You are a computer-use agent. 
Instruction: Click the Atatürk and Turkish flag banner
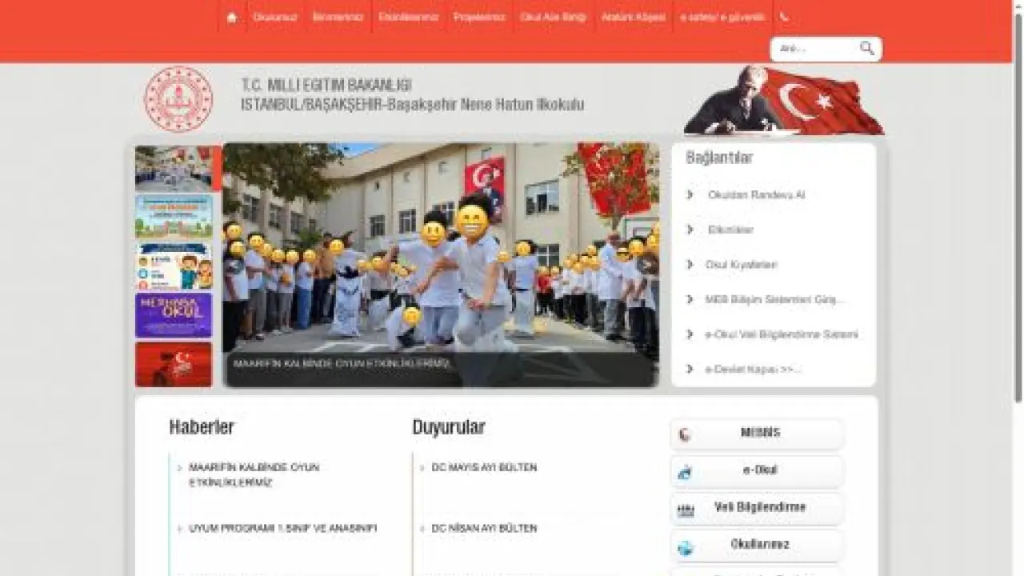pyautogui.click(x=784, y=100)
